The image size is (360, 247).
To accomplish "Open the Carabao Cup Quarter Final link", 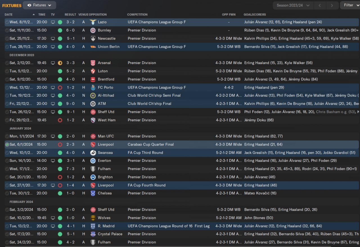I will 151,144.
